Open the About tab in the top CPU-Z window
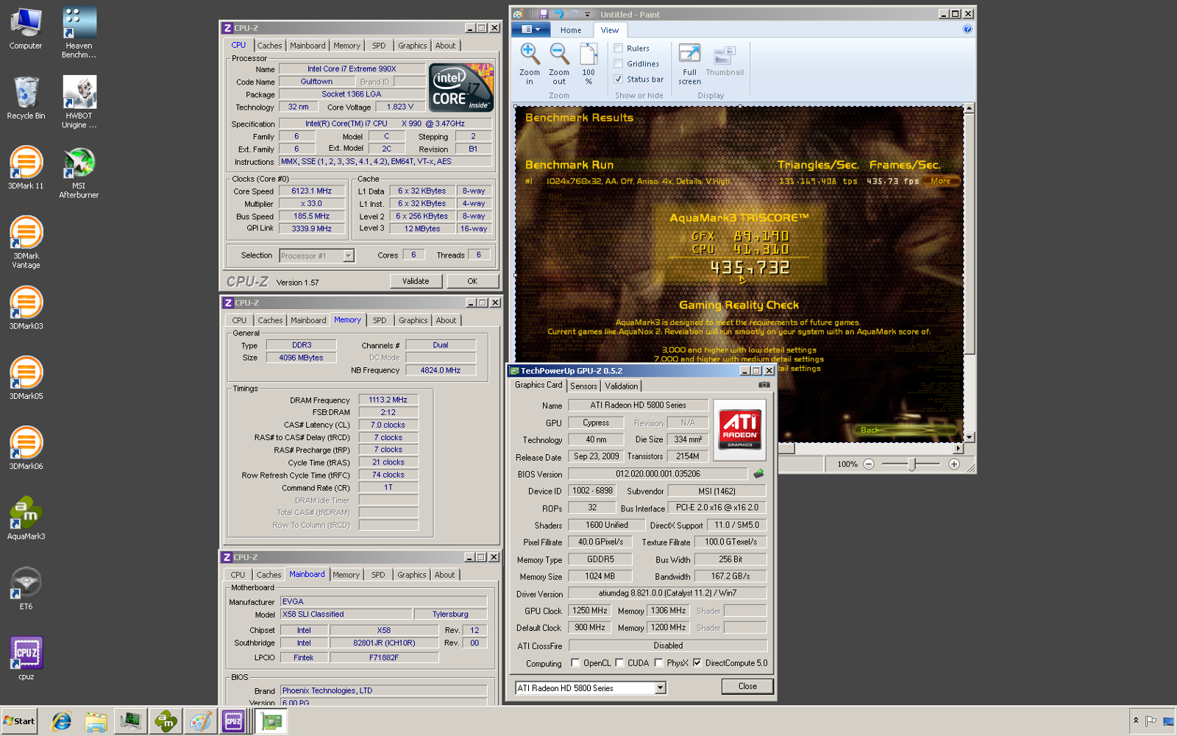The width and height of the screenshot is (1177, 736). point(445,46)
